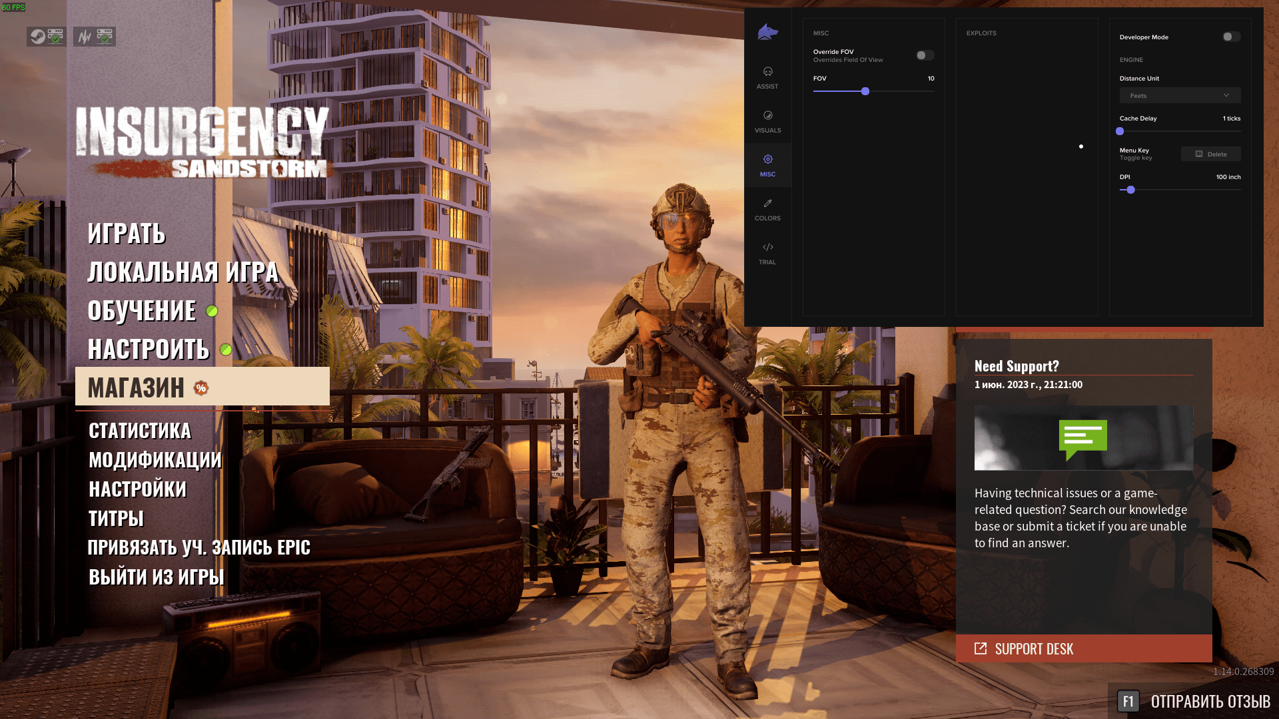This screenshot has height=719, width=1279.
Task: Open the VISUALS tab icon
Action: [x=767, y=115]
